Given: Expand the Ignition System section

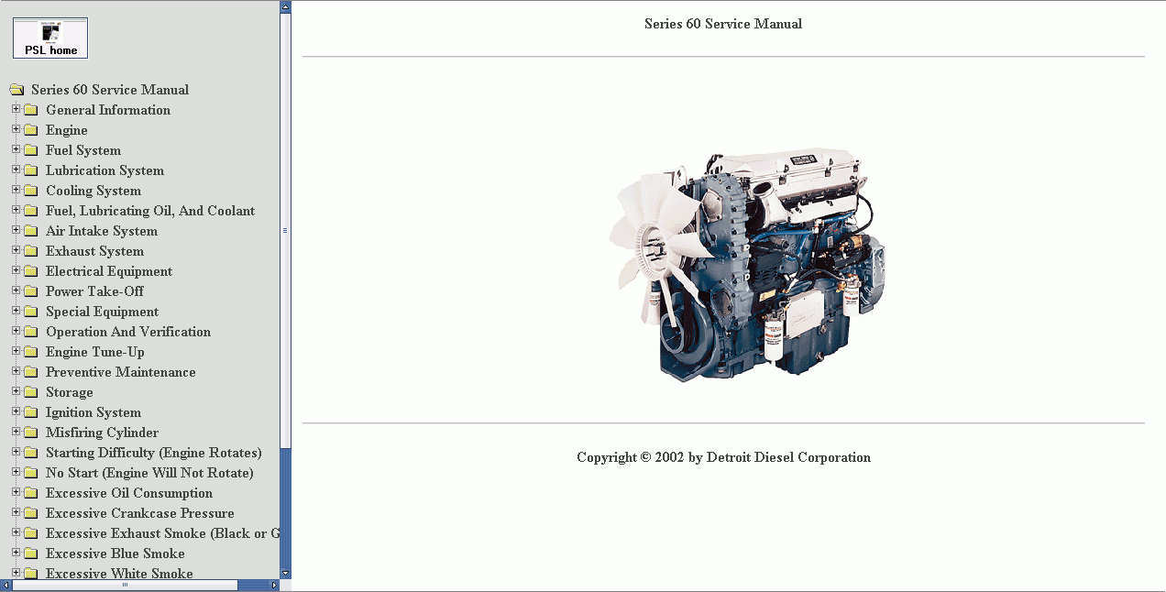Looking at the screenshot, I should click(x=15, y=411).
